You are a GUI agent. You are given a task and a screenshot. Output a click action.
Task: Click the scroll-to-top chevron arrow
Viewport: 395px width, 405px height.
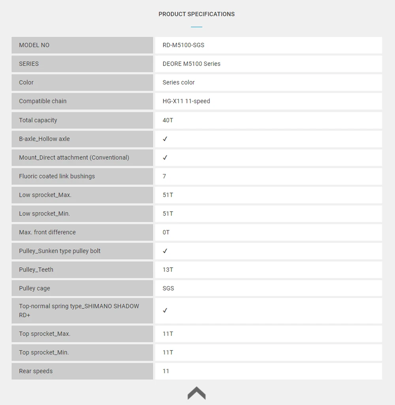click(196, 393)
